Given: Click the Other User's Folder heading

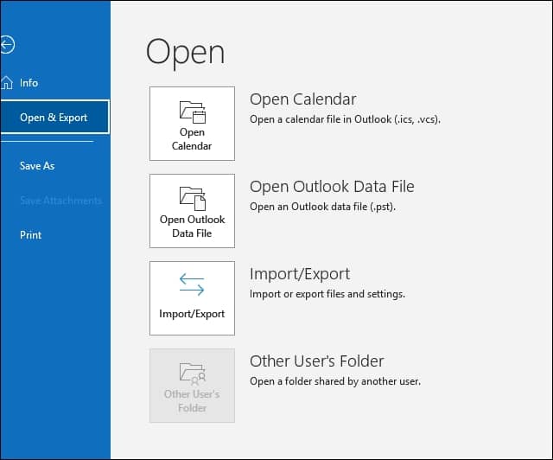Looking at the screenshot, I should 317,361.
